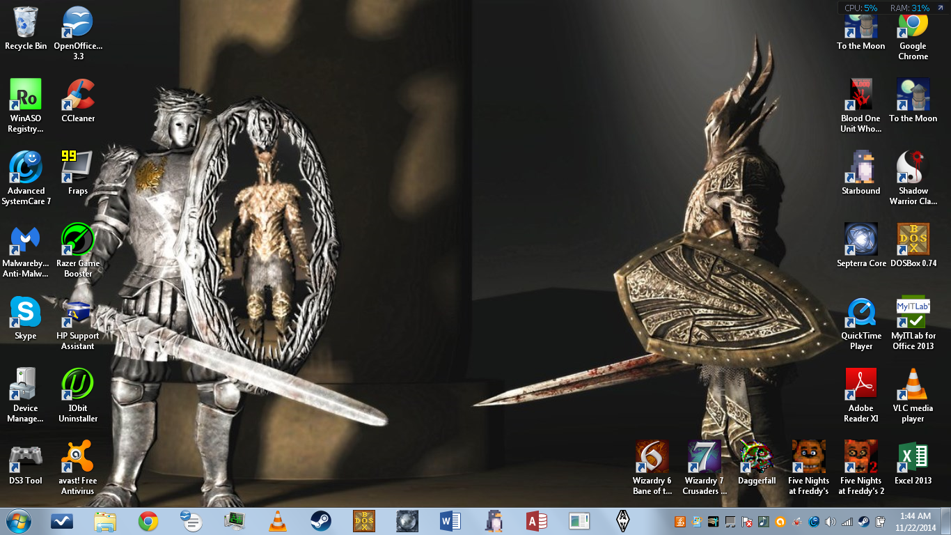Open the Septerra Core orb on taskbar
The image size is (951, 535).
(407, 520)
